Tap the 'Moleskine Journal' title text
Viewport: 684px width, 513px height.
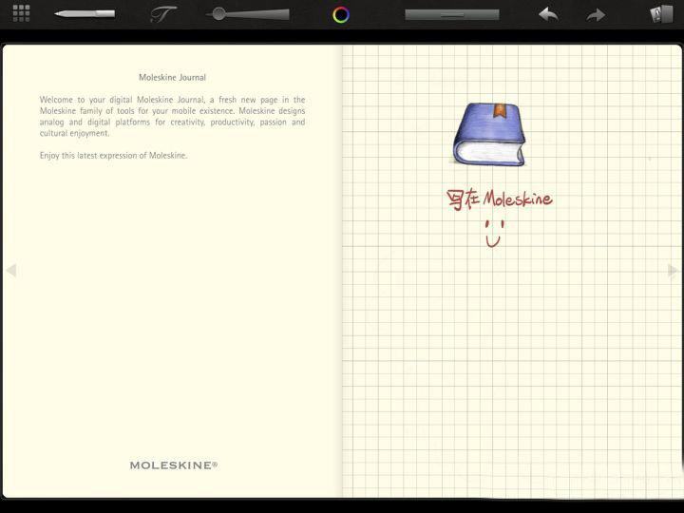172,78
